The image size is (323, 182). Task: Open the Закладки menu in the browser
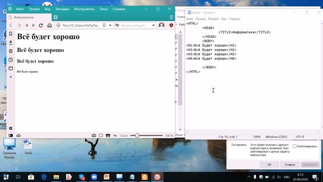click(62, 9)
